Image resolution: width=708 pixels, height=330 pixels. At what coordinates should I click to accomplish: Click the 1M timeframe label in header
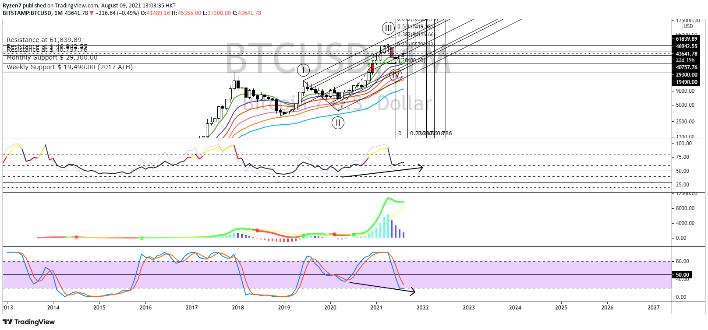(58, 13)
